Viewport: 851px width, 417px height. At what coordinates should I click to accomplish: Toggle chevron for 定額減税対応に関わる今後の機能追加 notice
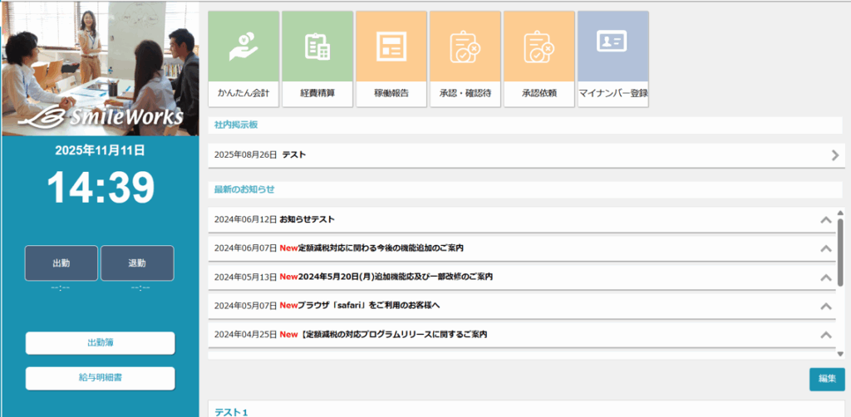(825, 248)
